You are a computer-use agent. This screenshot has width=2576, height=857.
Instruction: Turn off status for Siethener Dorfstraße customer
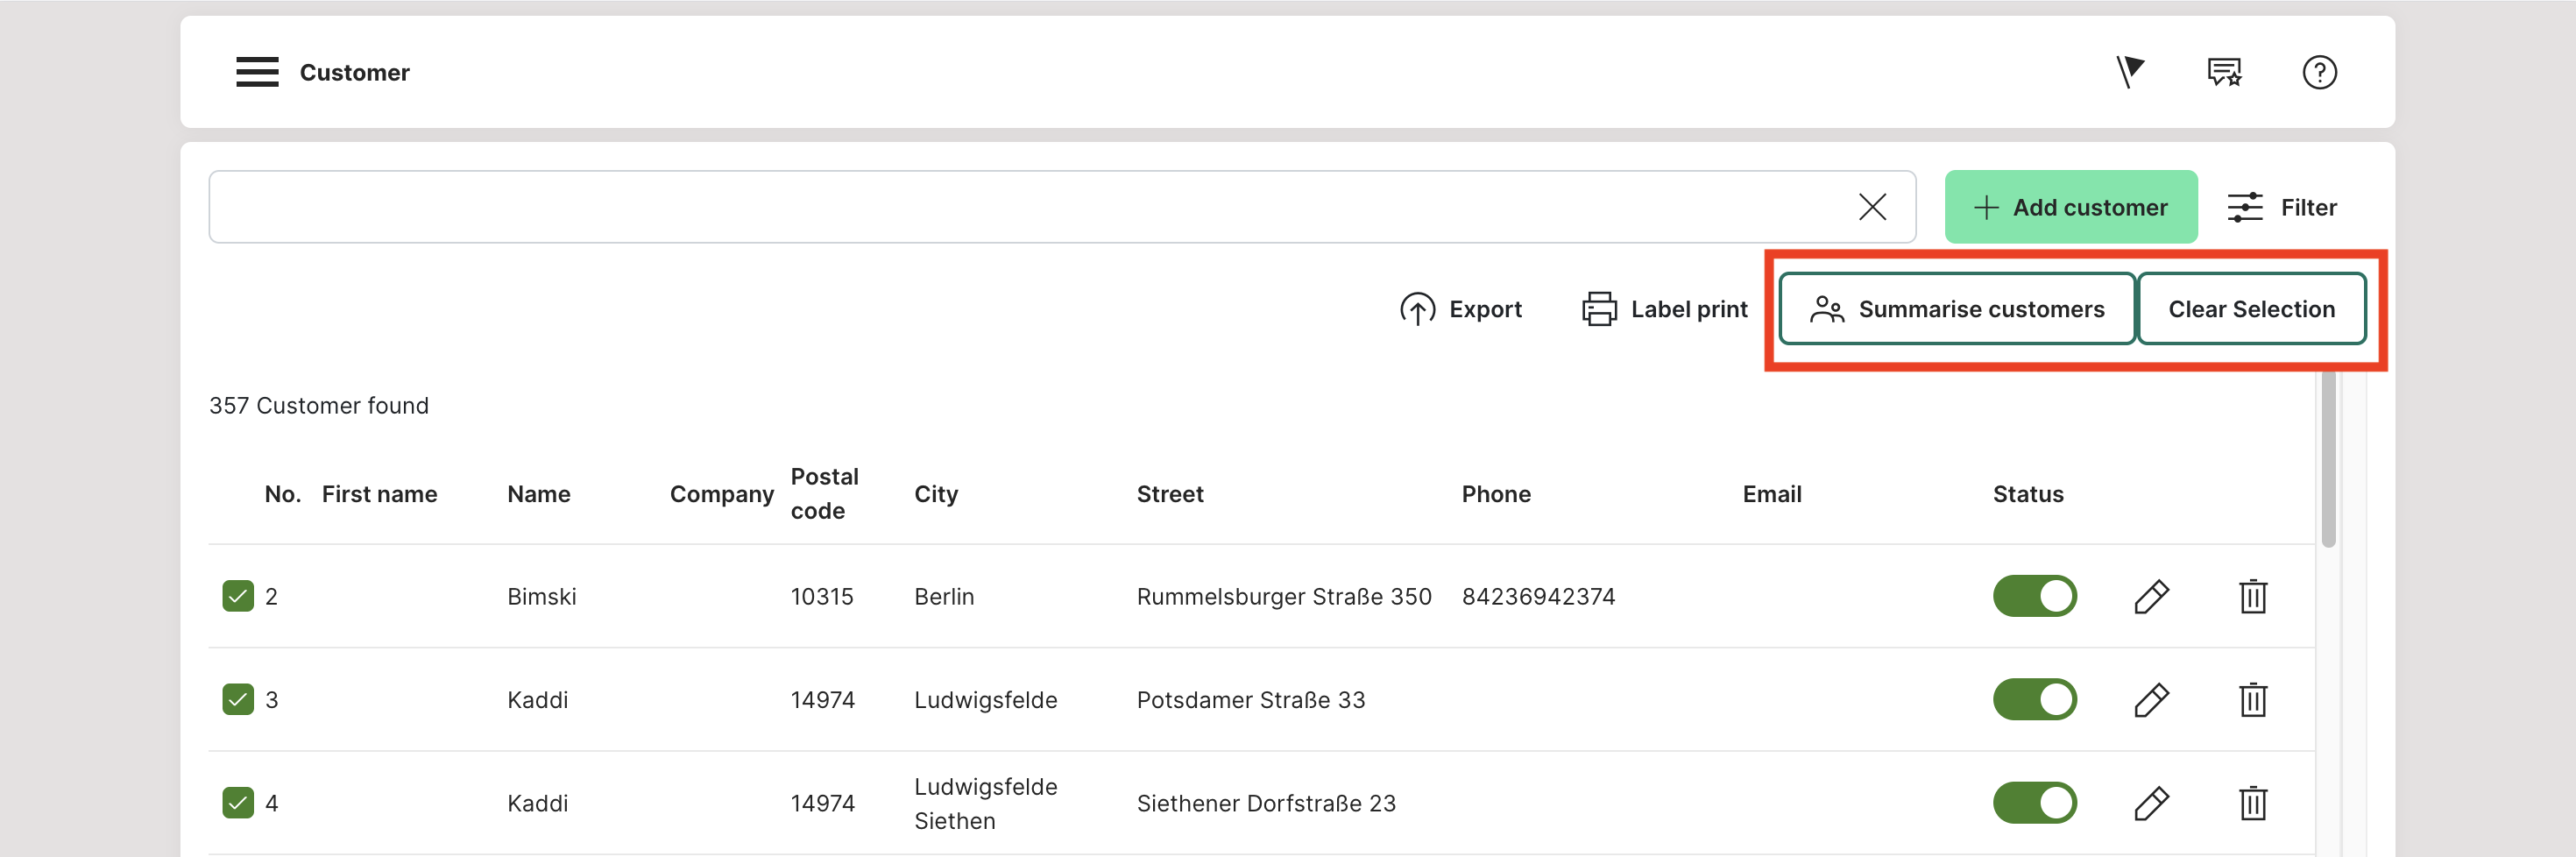point(2034,803)
